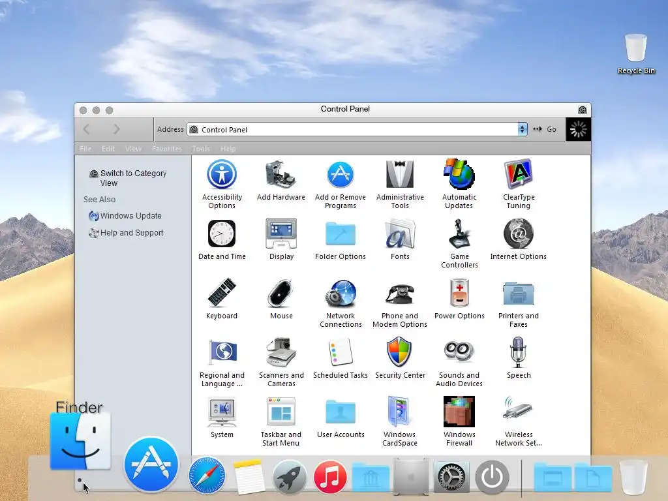Open the Music app in dock
Viewport: 668px width, 501px height.
330,477
